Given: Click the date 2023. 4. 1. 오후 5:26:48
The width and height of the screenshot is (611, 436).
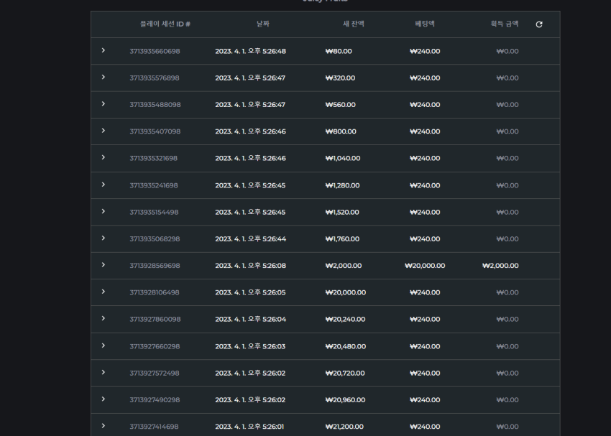Looking at the screenshot, I should (x=251, y=52).
